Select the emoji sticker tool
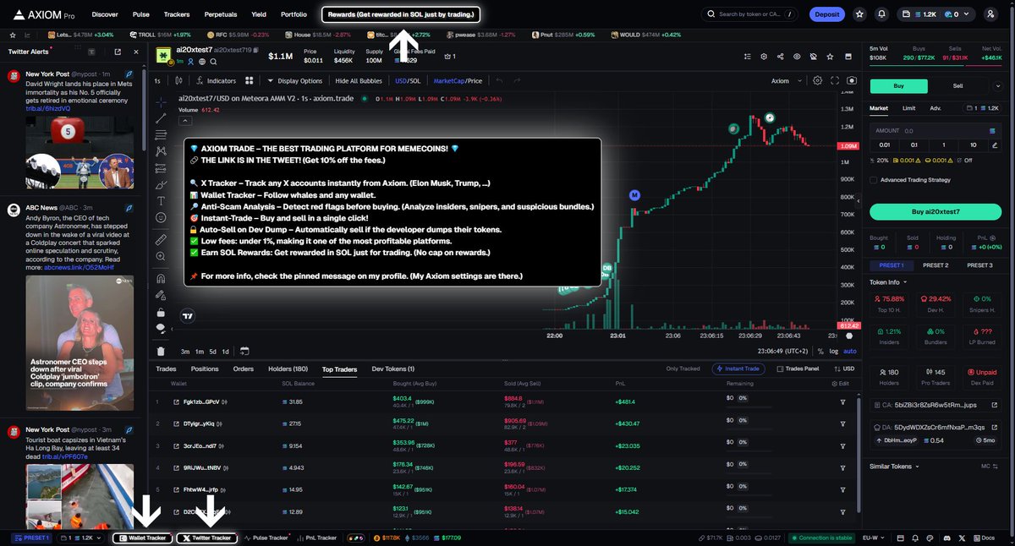 pos(162,217)
